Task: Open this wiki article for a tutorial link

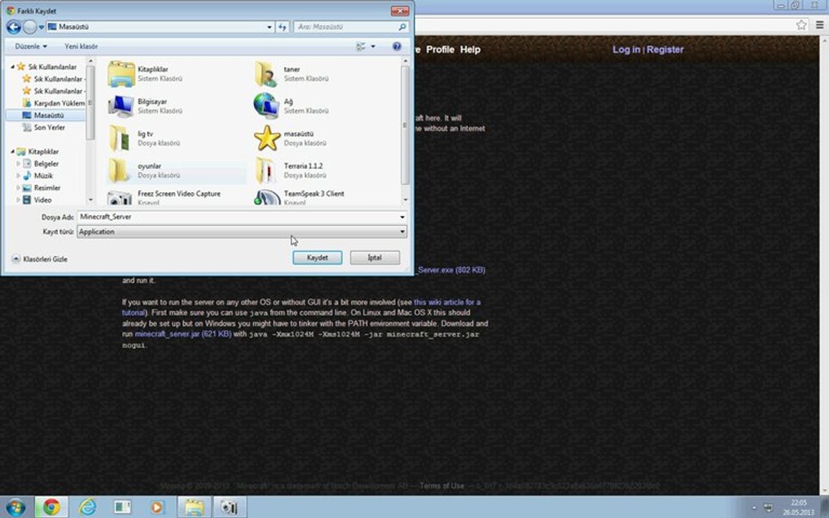Action: [x=447, y=302]
